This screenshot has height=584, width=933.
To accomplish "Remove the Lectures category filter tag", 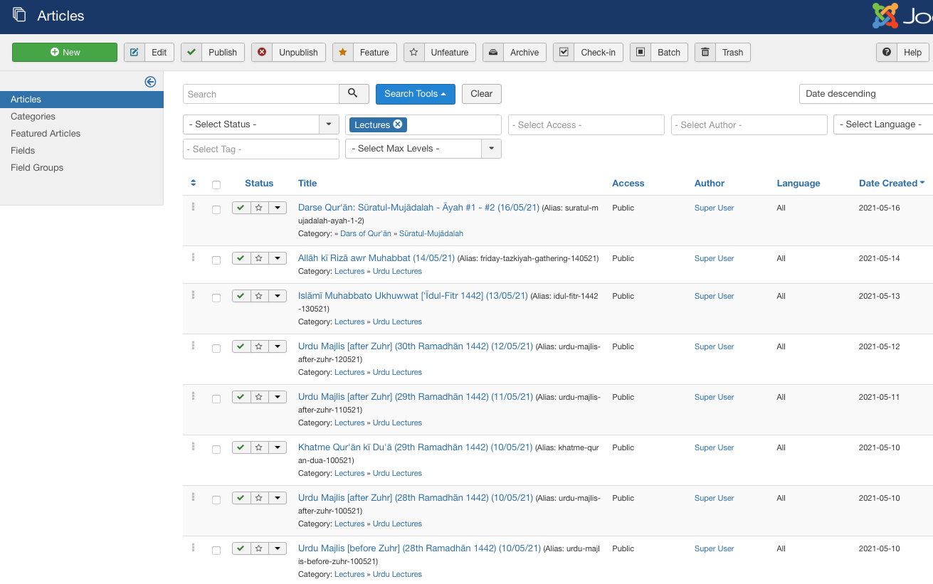I will tap(398, 124).
